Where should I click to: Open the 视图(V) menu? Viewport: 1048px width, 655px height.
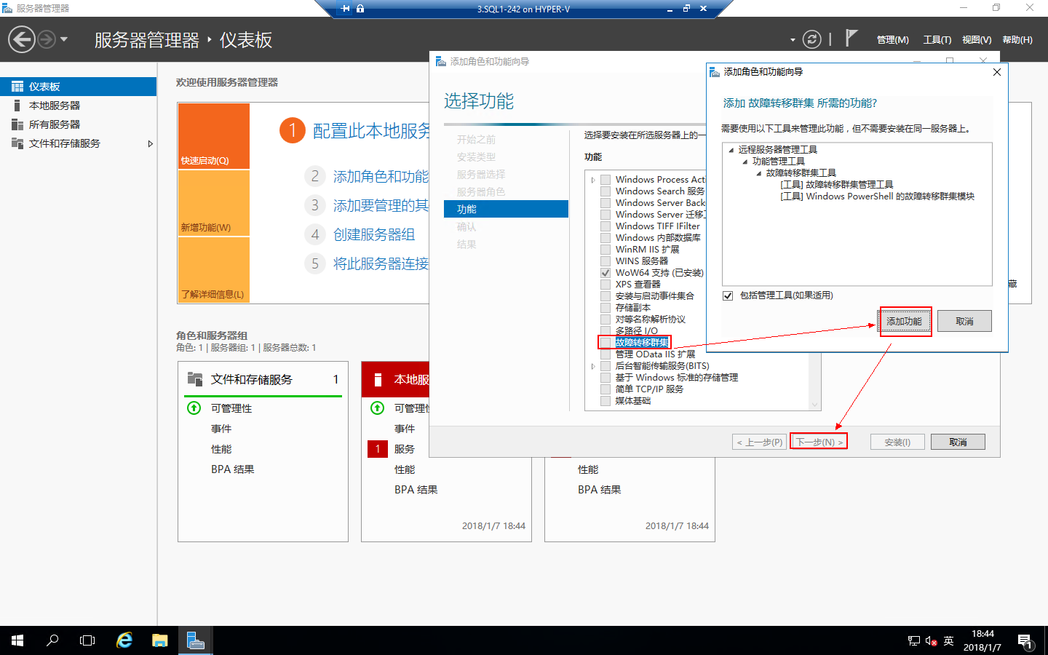click(x=977, y=40)
